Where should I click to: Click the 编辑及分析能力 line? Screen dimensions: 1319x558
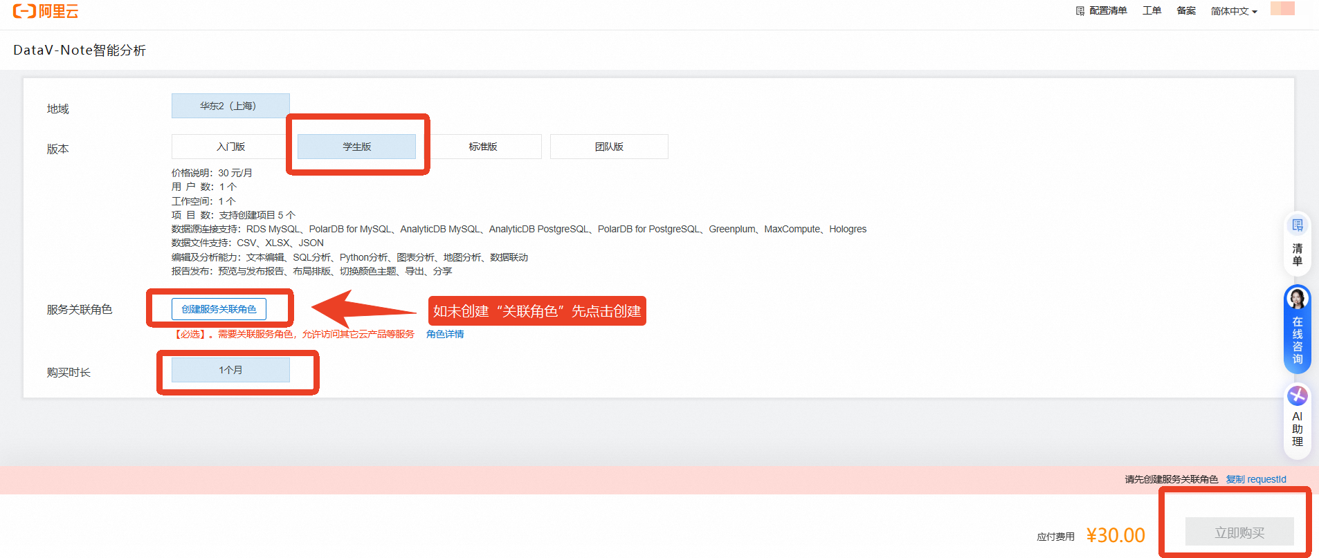(349, 257)
